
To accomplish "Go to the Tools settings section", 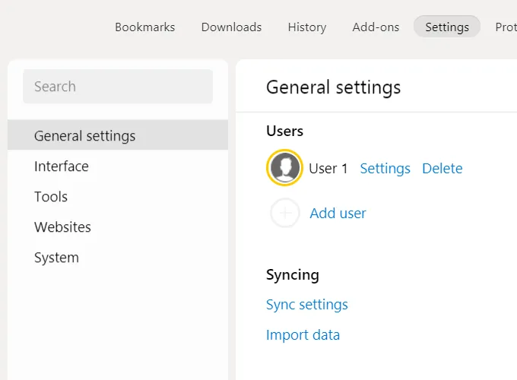I will coord(51,197).
